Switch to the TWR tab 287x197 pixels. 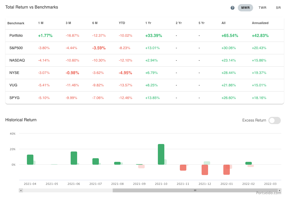[262, 8]
